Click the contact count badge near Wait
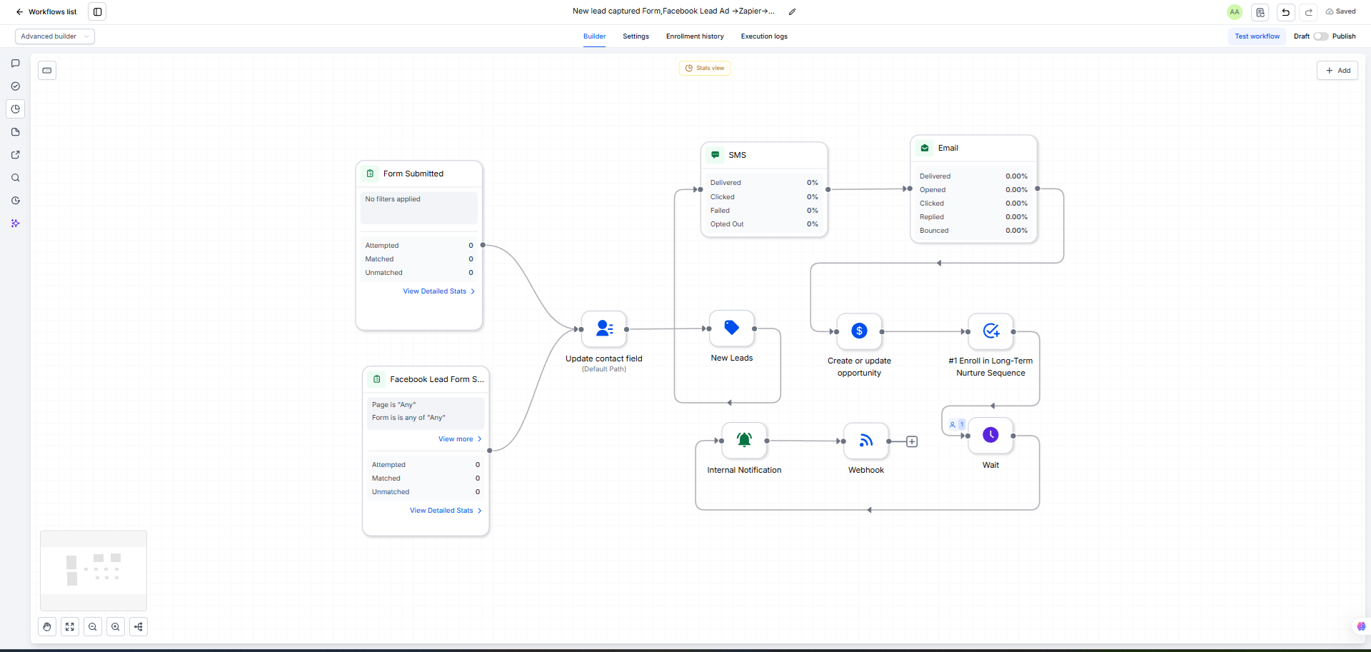The image size is (1371, 652). [x=957, y=424]
